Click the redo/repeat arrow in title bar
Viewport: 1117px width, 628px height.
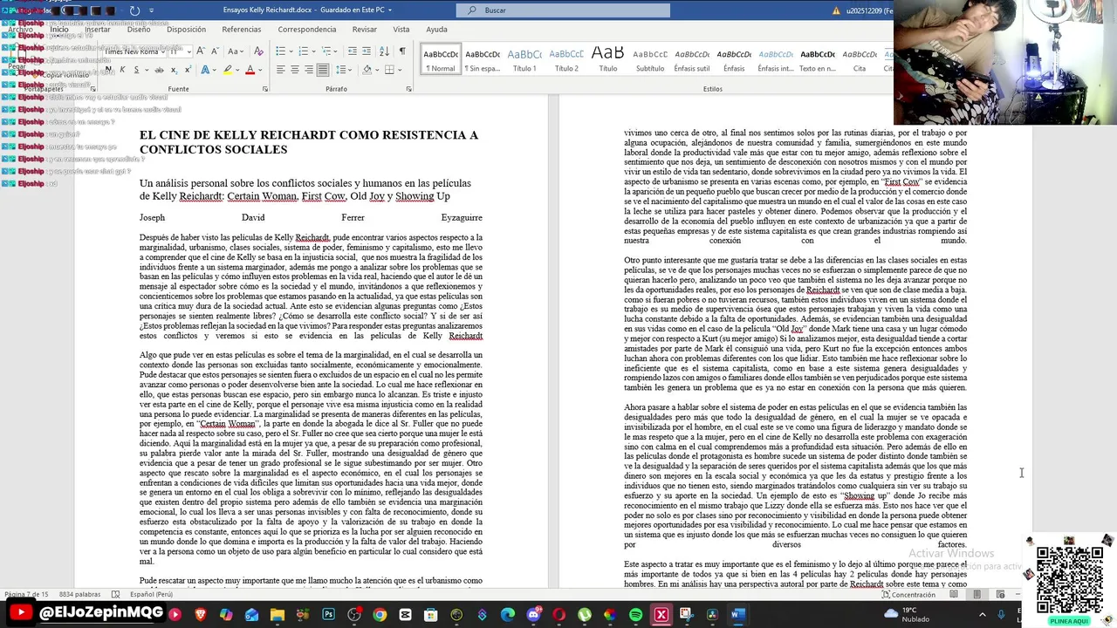click(134, 10)
